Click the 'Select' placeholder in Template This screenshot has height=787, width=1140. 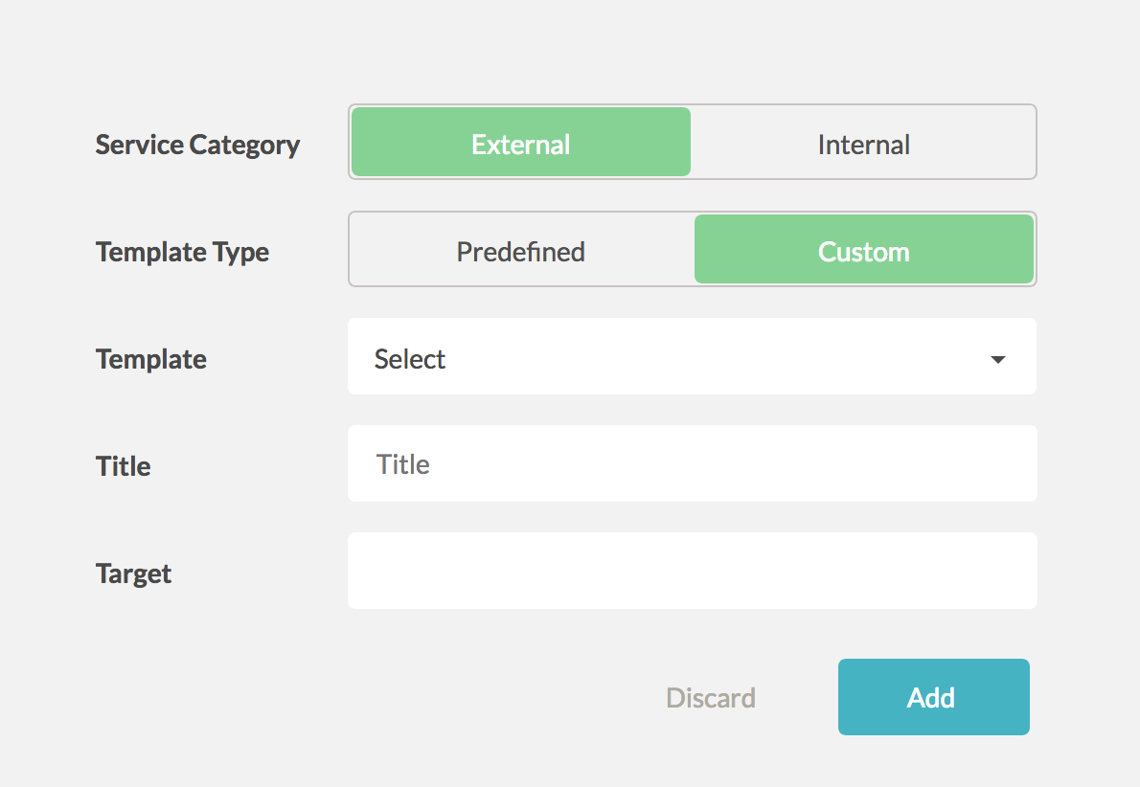click(410, 359)
